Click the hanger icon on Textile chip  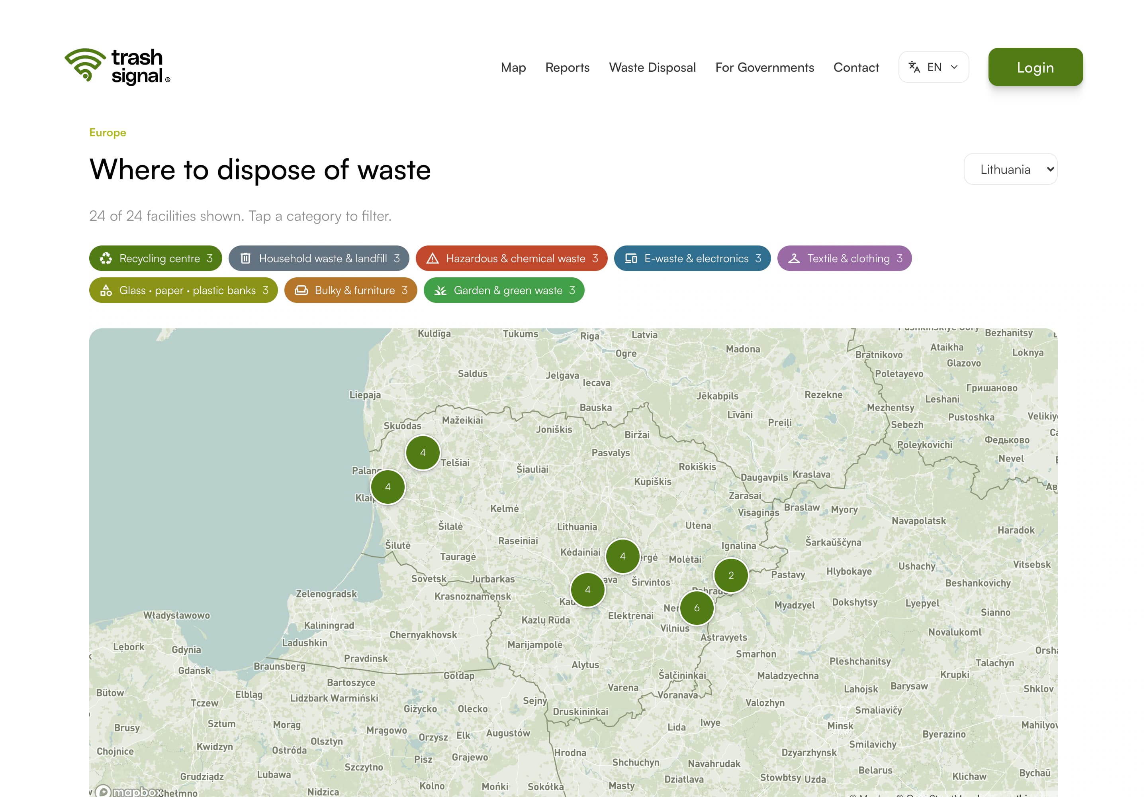794,258
